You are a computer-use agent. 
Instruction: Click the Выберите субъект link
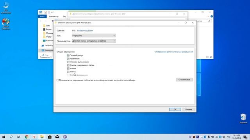[x=85, y=31]
